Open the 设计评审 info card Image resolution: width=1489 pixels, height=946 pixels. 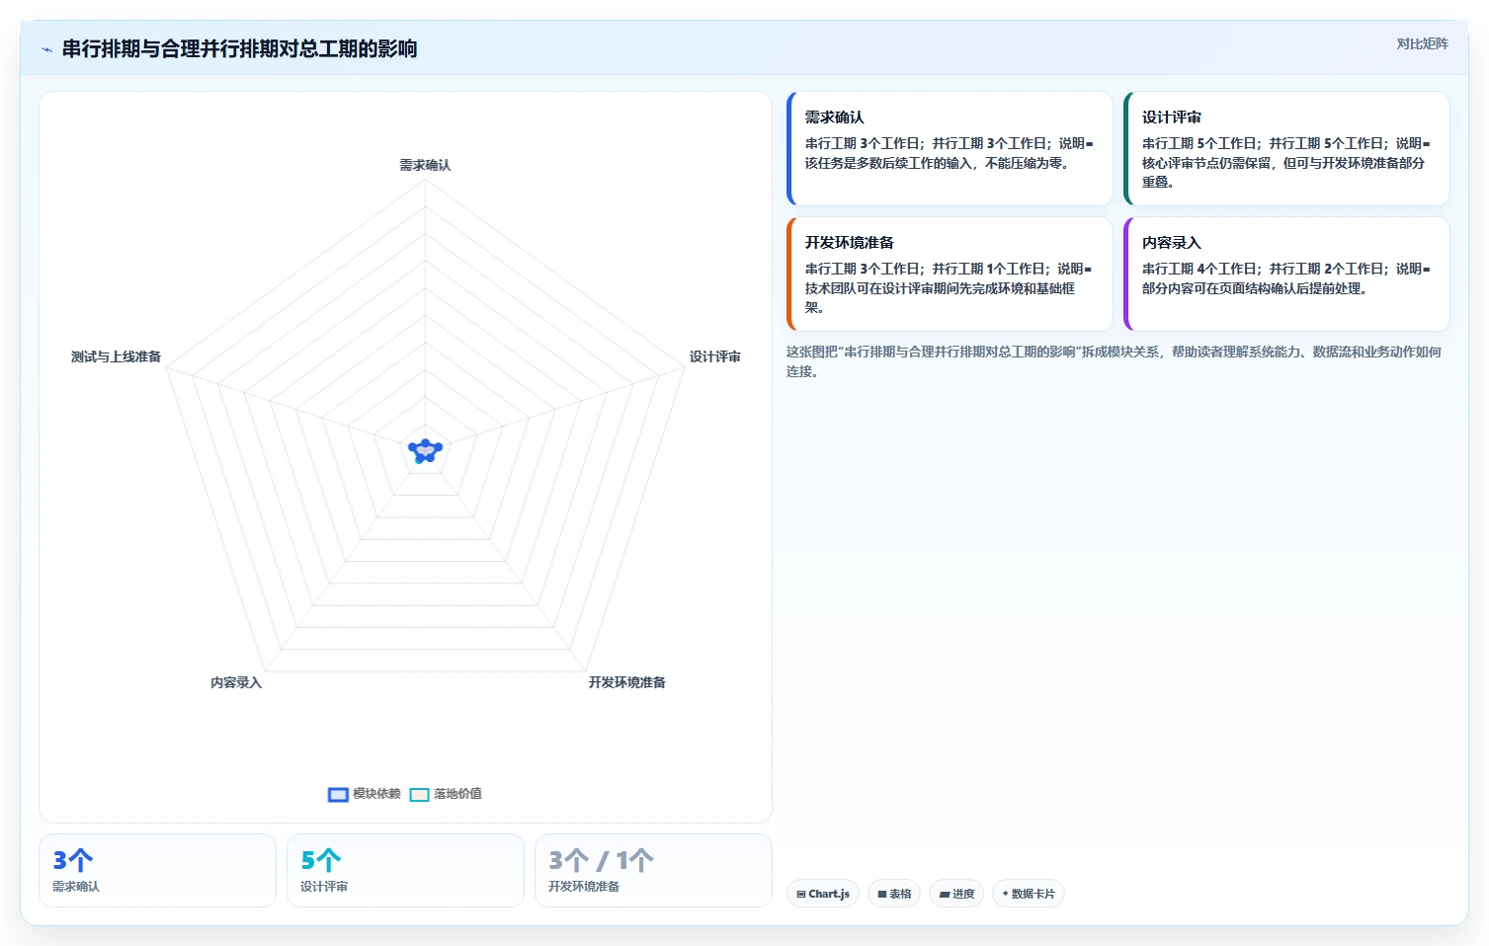click(1286, 149)
